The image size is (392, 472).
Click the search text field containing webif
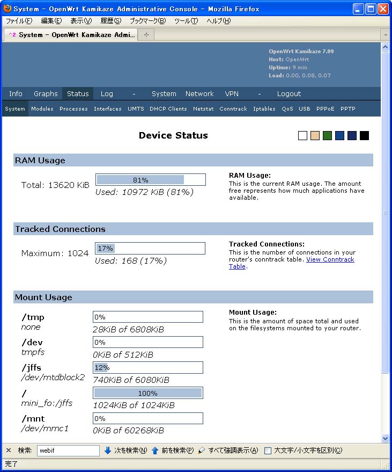tap(68, 451)
